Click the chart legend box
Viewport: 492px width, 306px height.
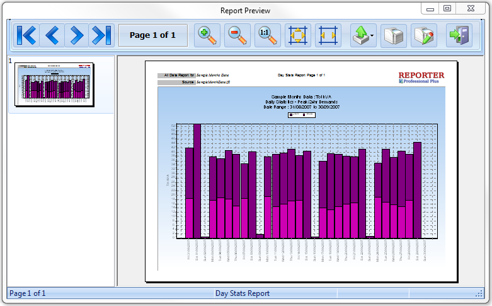click(x=302, y=115)
